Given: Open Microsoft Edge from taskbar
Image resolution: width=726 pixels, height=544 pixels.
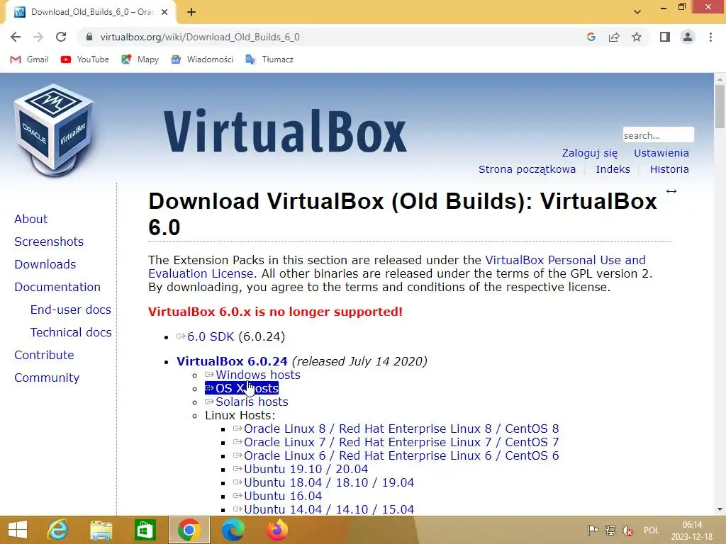Looking at the screenshot, I should click(233, 530).
